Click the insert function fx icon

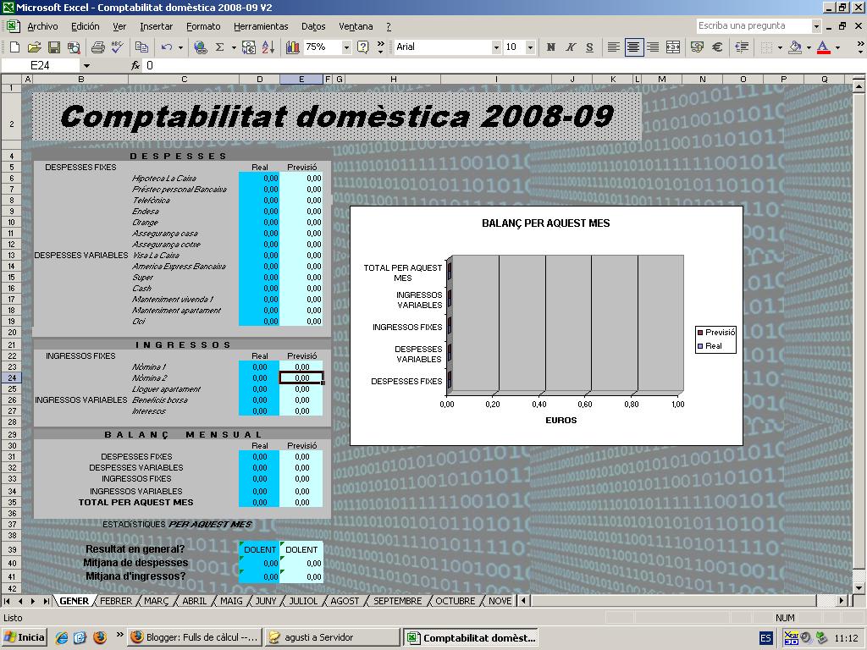pos(135,65)
